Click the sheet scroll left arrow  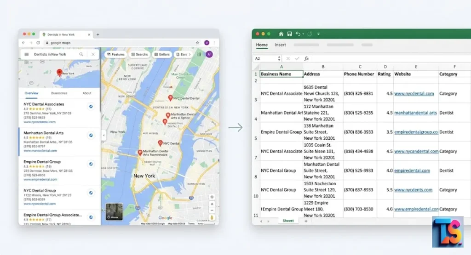pos(261,221)
